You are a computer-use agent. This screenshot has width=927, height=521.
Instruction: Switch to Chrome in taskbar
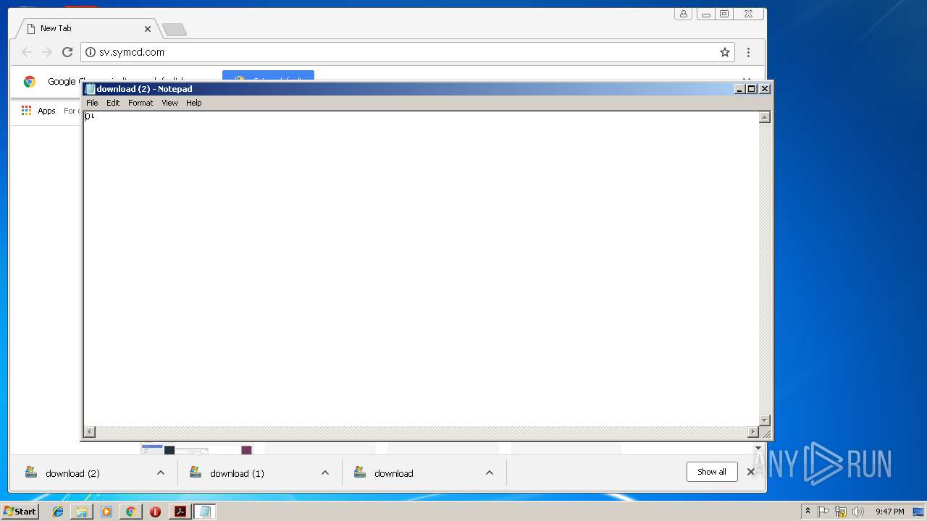pos(130,512)
